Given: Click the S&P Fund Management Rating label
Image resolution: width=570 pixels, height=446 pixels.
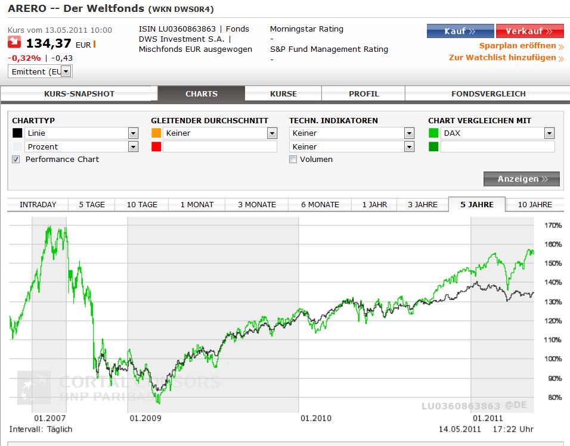Looking at the screenshot, I should [329, 49].
